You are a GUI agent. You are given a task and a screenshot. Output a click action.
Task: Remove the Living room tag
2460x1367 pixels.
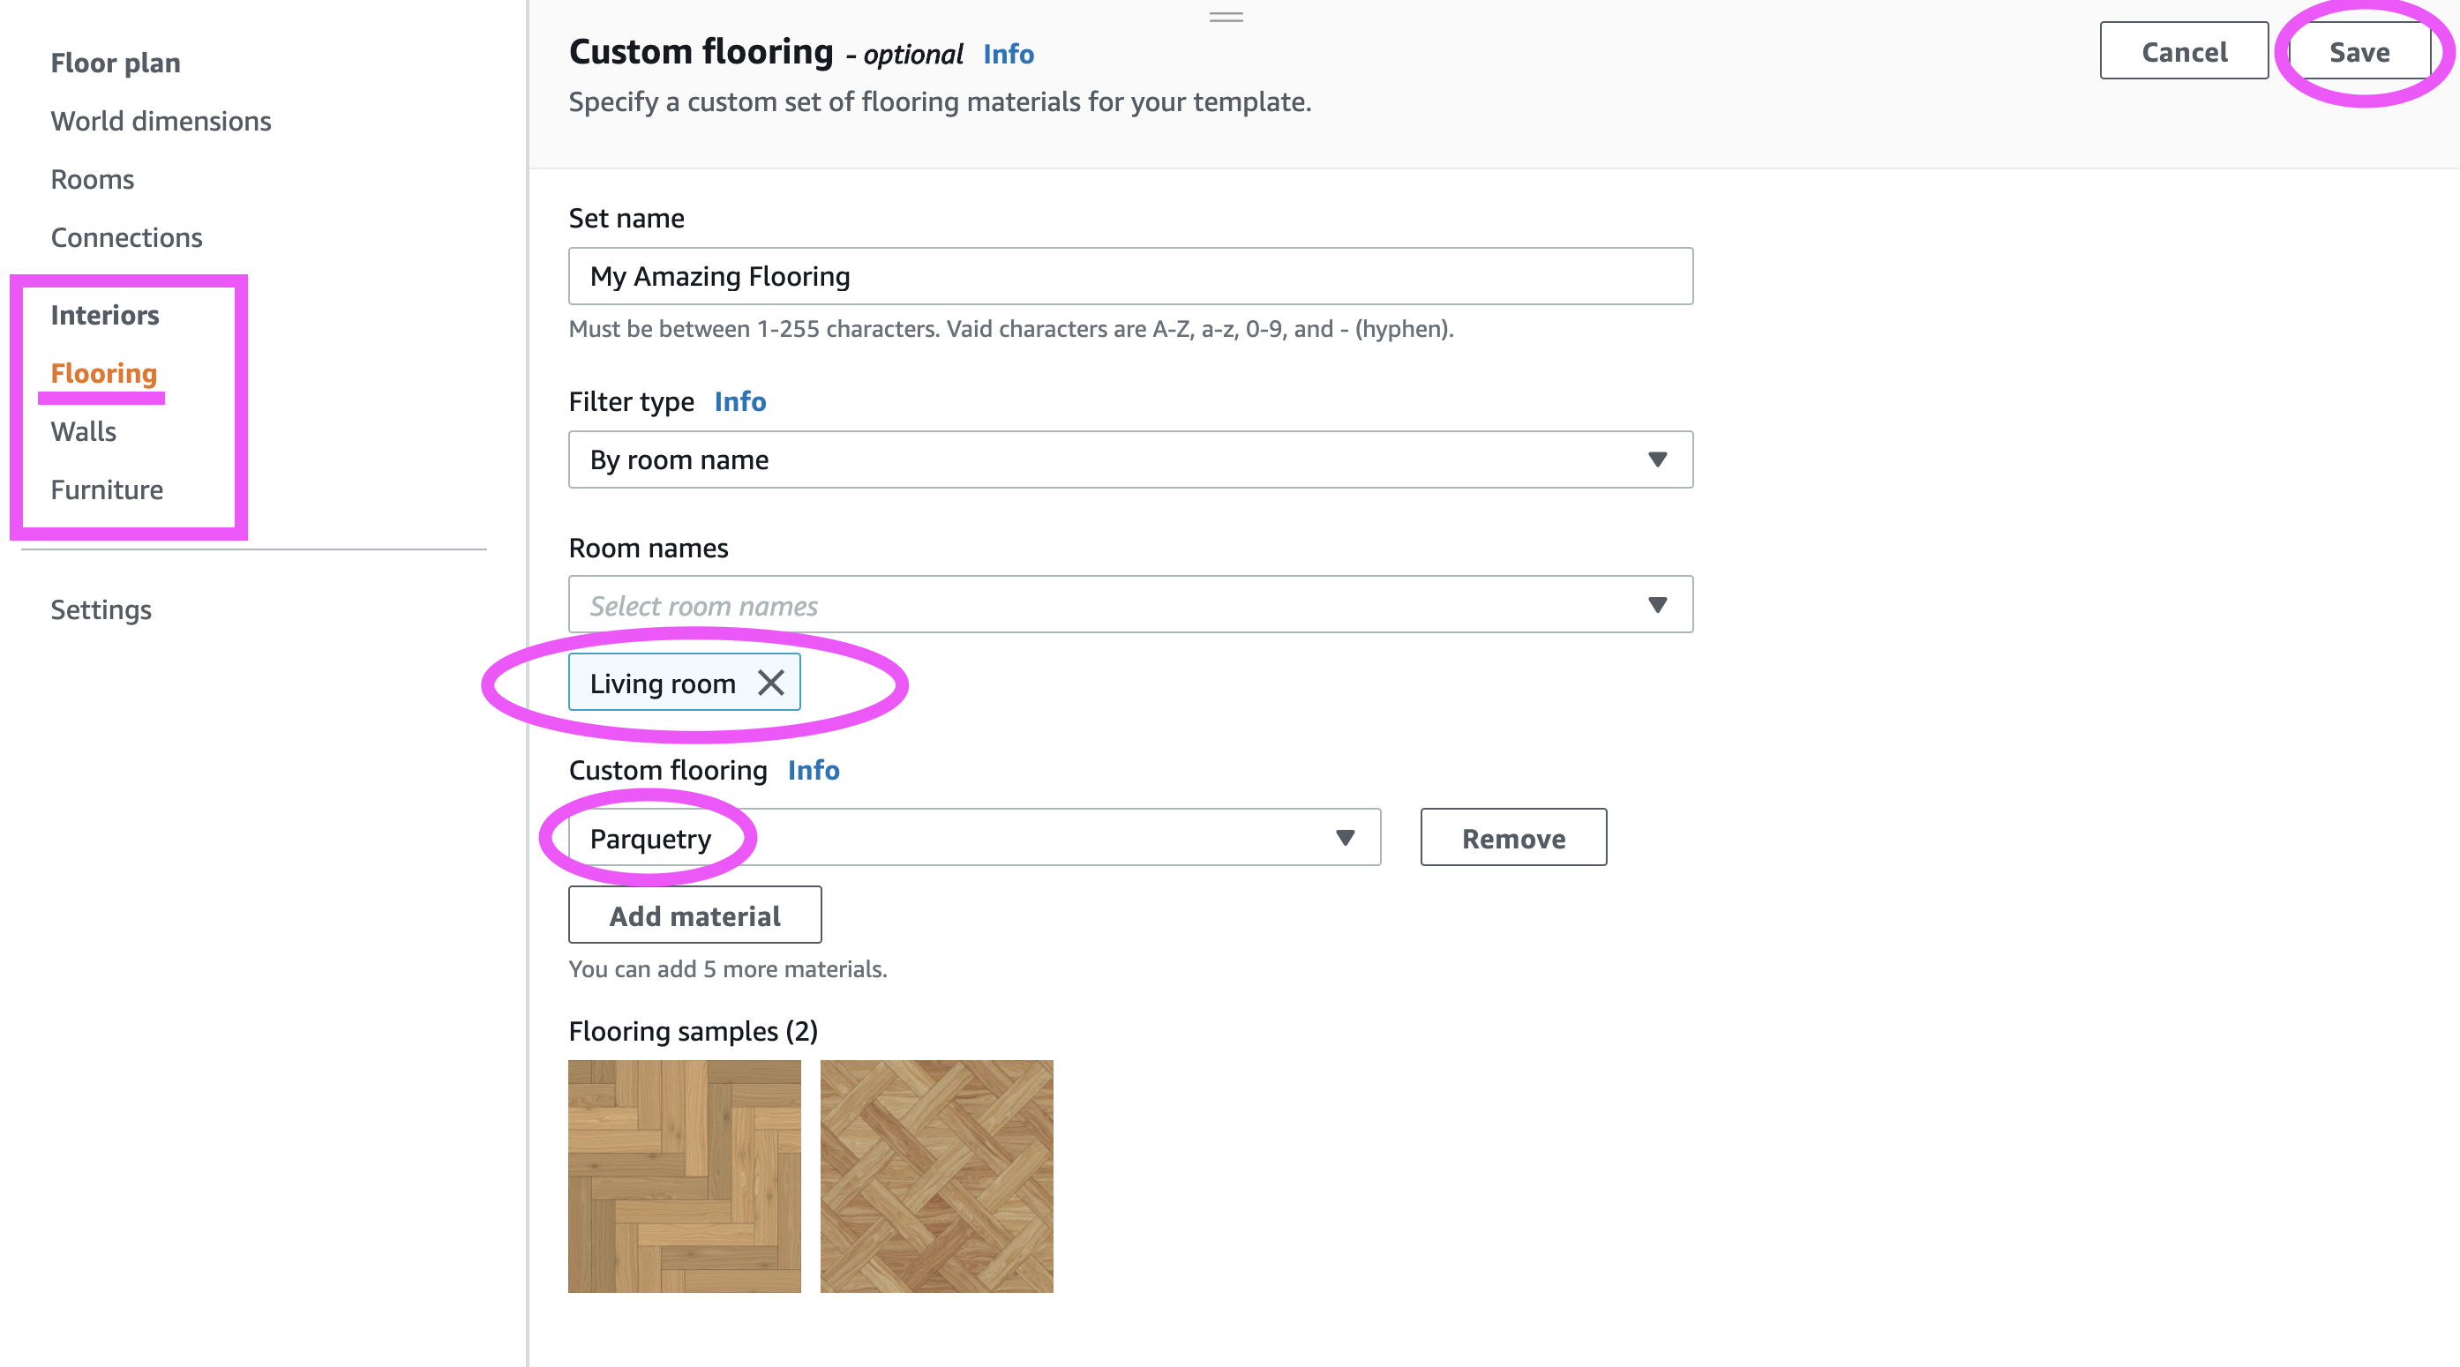769,683
